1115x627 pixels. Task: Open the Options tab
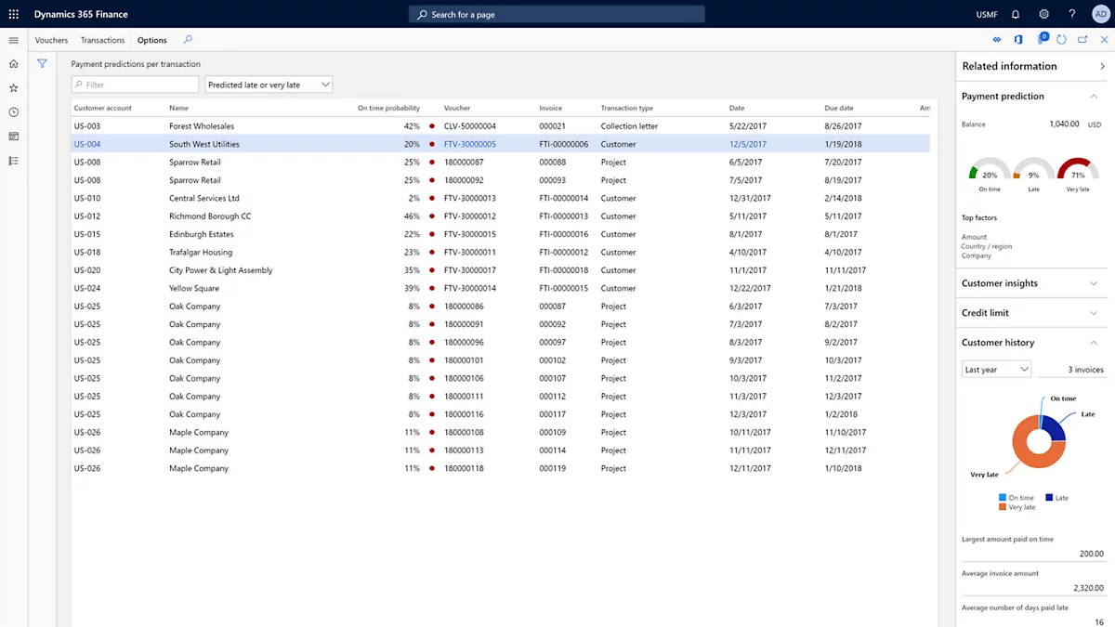click(x=152, y=40)
